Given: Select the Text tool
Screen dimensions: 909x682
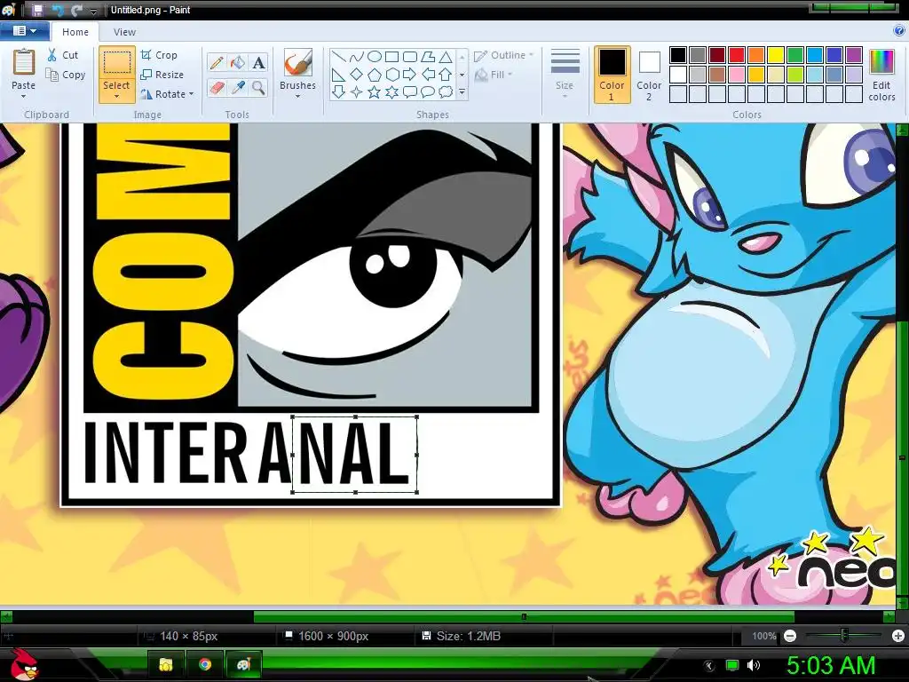Looking at the screenshot, I should (258, 62).
